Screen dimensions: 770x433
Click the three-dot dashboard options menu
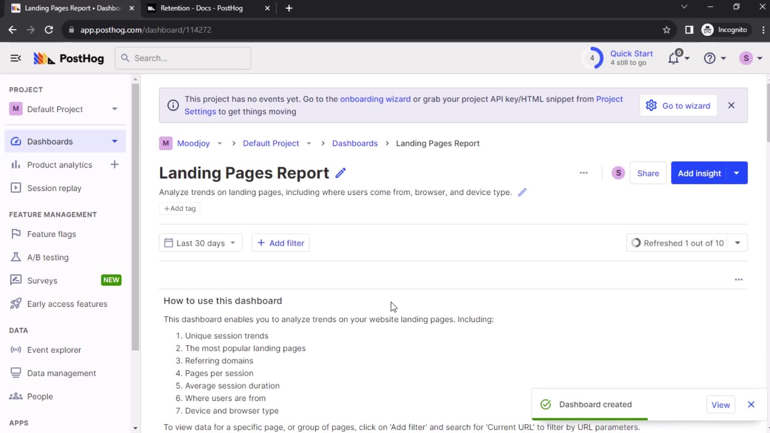(x=584, y=173)
